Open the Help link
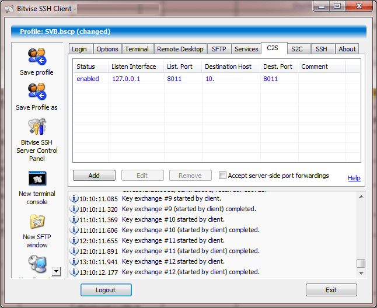377x308 pixels. 354,178
